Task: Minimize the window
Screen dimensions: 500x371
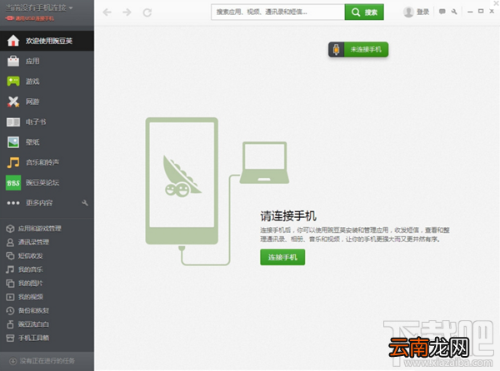Action: click(x=470, y=12)
